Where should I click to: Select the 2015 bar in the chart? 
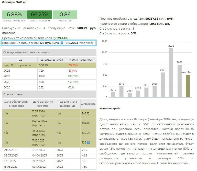(113, 95)
